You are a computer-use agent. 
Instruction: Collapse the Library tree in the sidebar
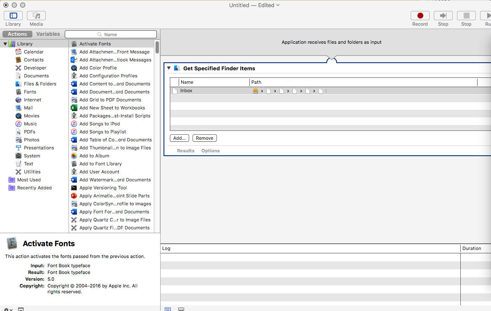(x=5, y=43)
